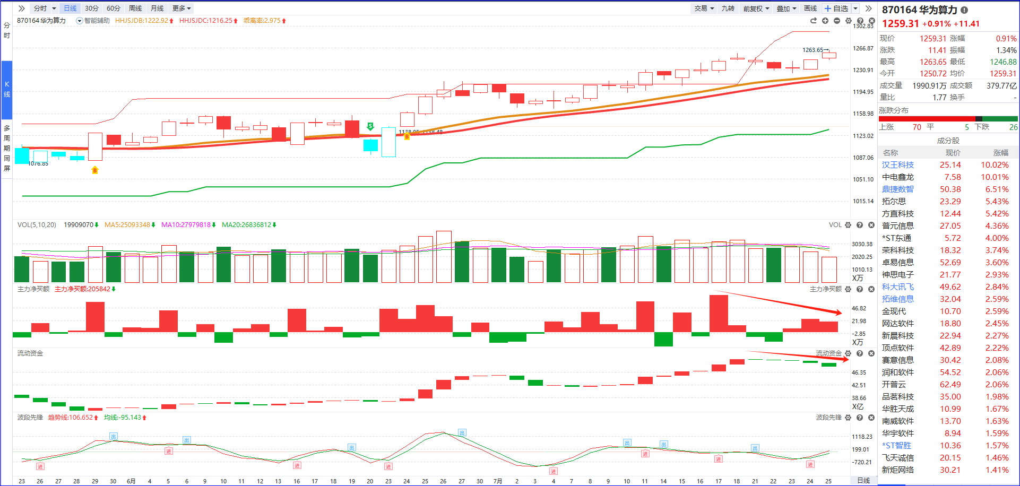This screenshot has width=1020, height=486.
Task: Close the VOL indicator panel
Action: tap(871, 225)
